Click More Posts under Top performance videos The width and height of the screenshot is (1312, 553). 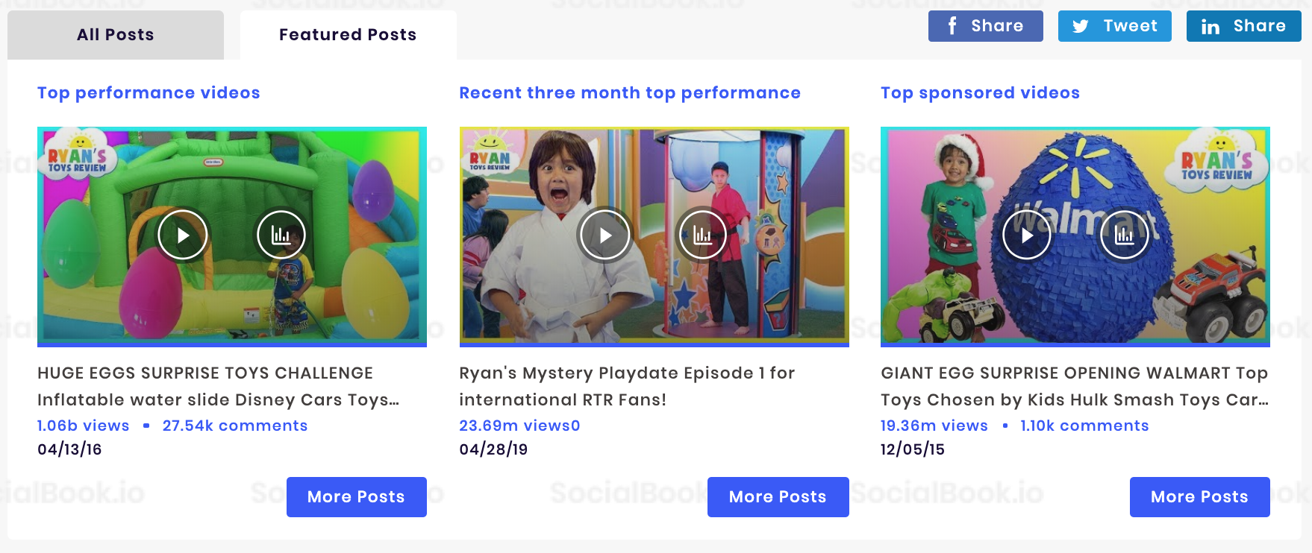tap(357, 497)
